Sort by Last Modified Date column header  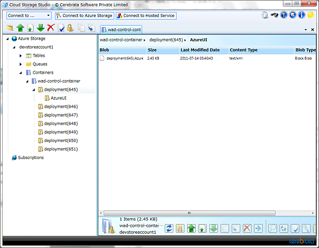pyautogui.click(x=200, y=50)
